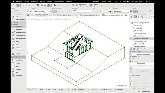
Task: Click the black pen color swatch
Action: coord(110,11)
